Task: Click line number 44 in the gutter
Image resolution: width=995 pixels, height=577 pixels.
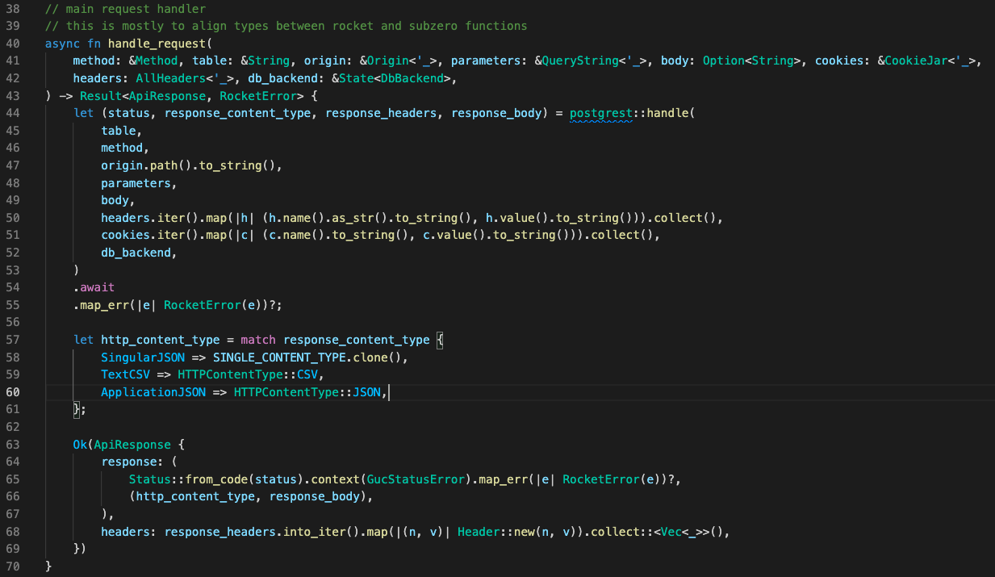Action: (x=12, y=113)
